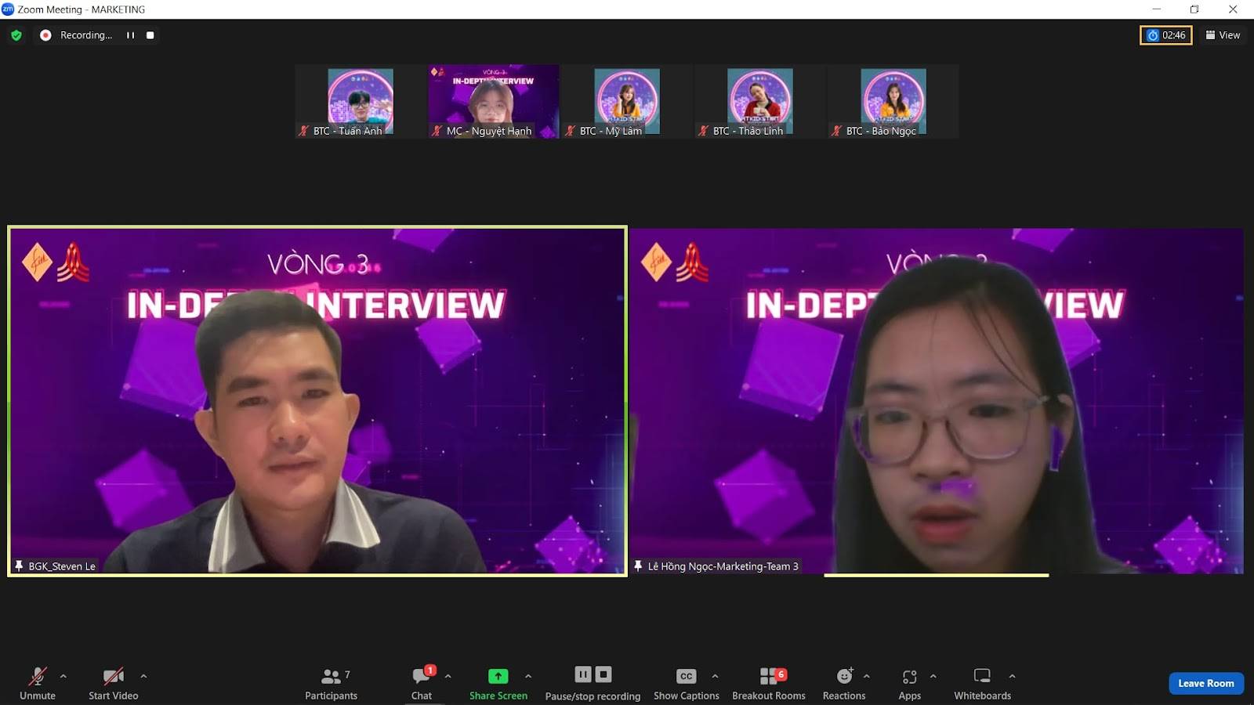Screen dimensions: 1254x705
Task: Expand video options arrow beside Start Video
Action: [143, 676]
